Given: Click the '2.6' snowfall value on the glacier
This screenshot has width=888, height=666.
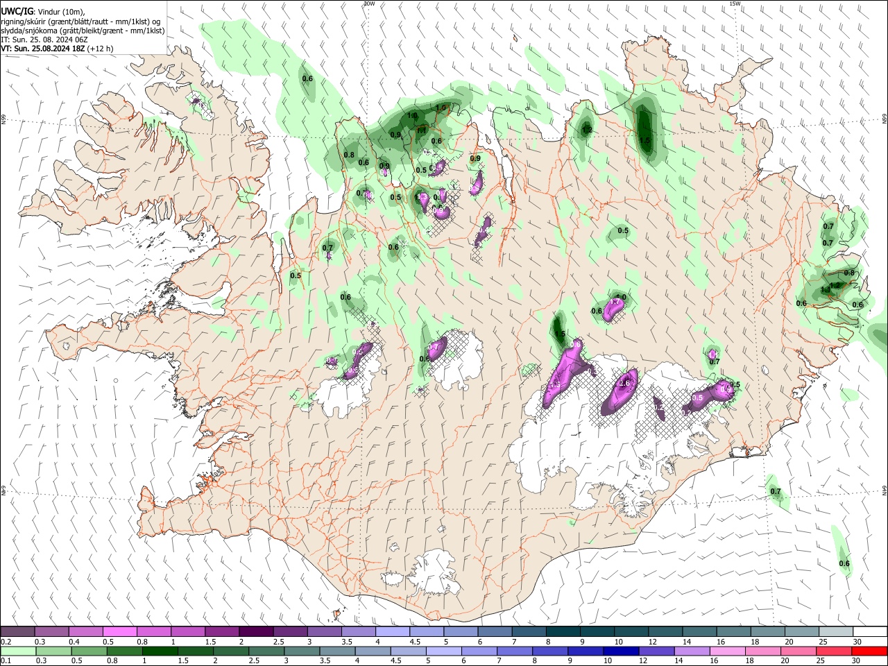Looking at the screenshot, I should pyautogui.click(x=624, y=383).
